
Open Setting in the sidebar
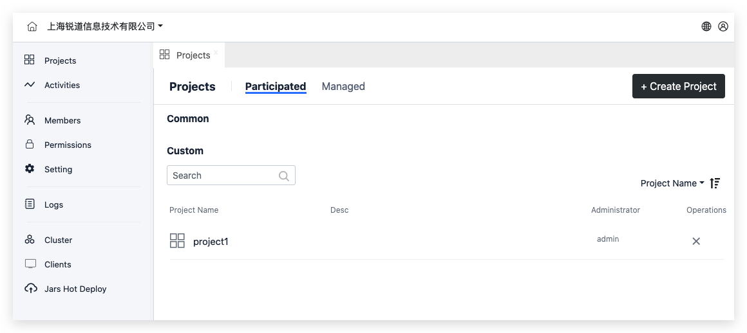pyautogui.click(x=58, y=169)
